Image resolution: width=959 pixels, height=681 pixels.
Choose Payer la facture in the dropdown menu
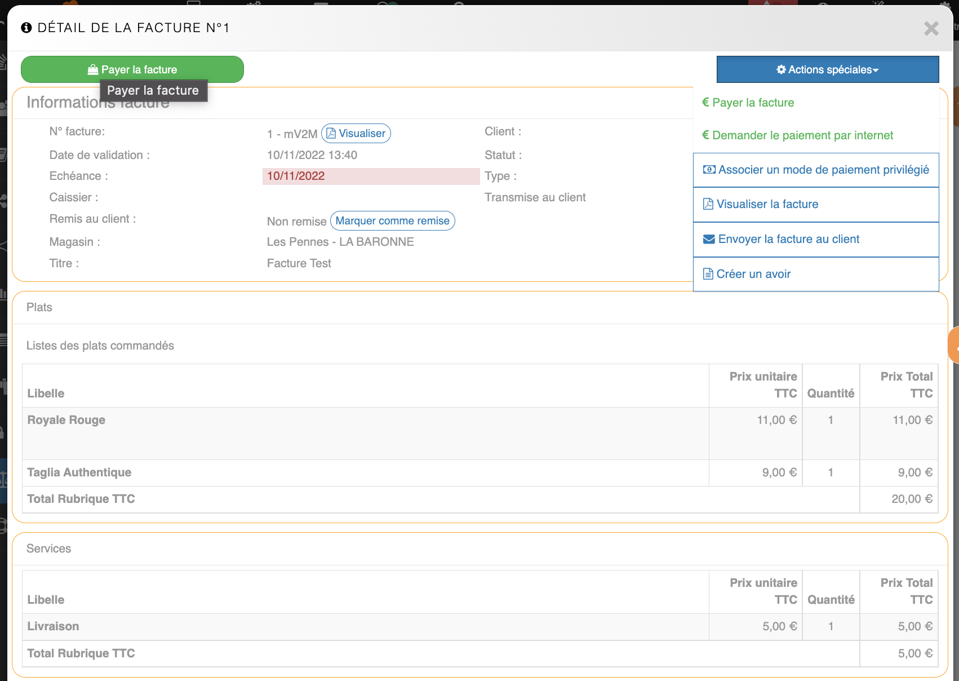[x=753, y=103]
